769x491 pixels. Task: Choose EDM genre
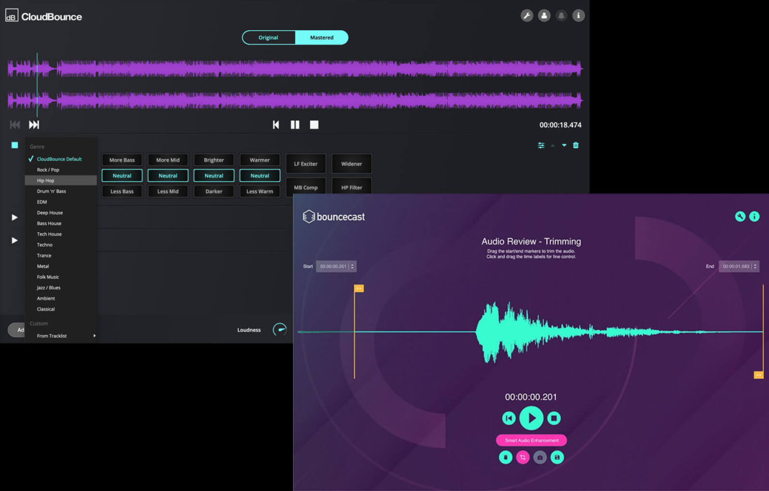(61, 202)
